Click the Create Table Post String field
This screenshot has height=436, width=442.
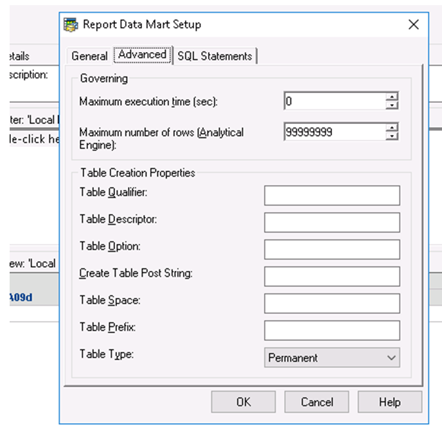[x=332, y=277]
